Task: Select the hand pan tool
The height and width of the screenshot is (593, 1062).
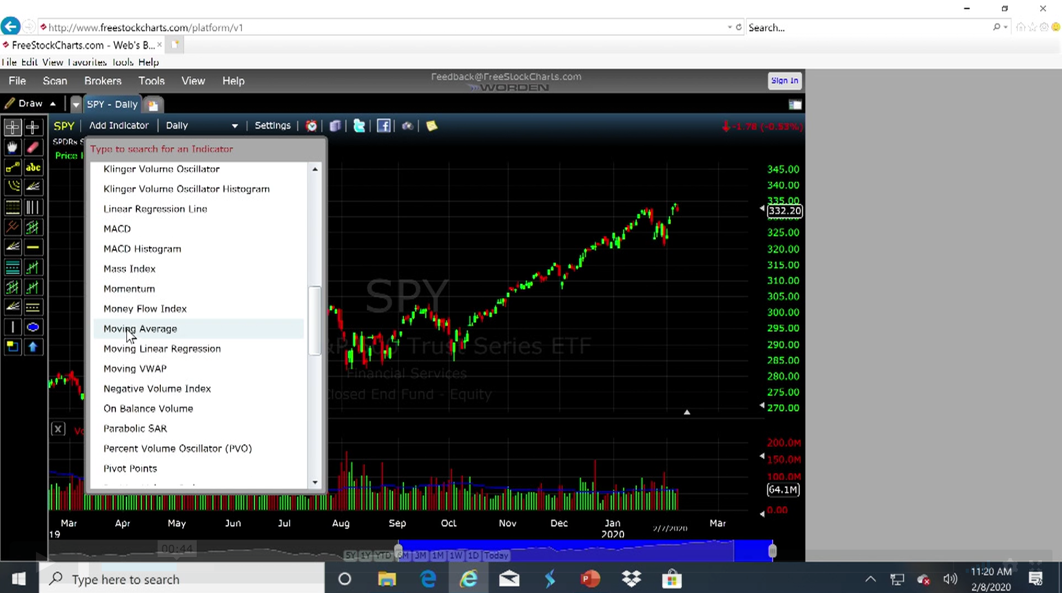Action: click(12, 147)
